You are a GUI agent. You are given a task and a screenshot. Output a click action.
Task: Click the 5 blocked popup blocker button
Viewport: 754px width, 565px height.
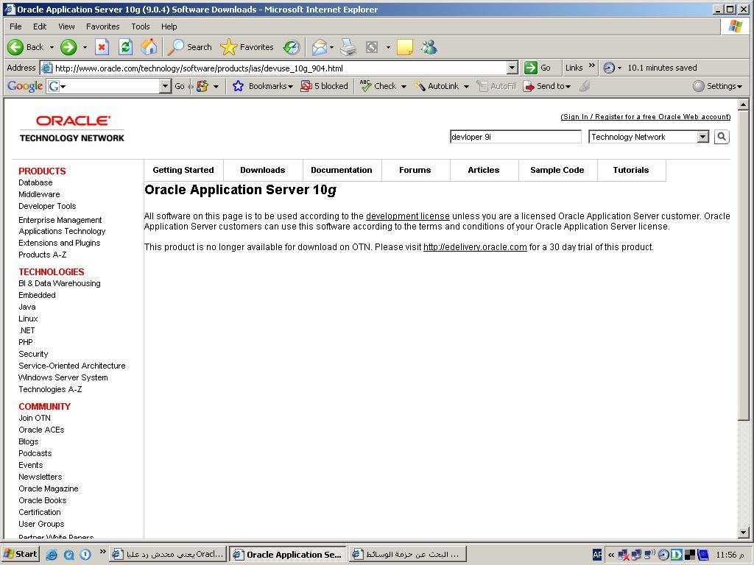pyautogui.click(x=324, y=86)
